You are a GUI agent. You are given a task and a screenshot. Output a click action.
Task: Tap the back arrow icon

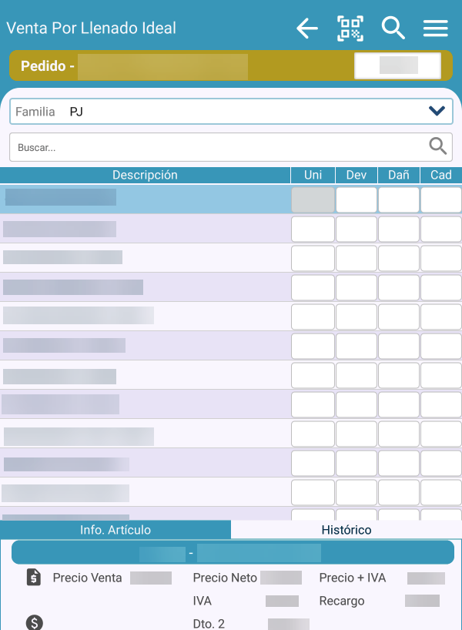(x=307, y=28)
